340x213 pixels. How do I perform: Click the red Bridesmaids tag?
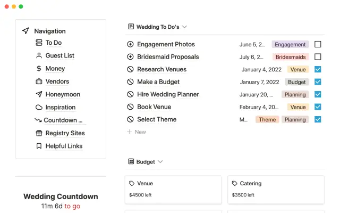click(291, 57)
